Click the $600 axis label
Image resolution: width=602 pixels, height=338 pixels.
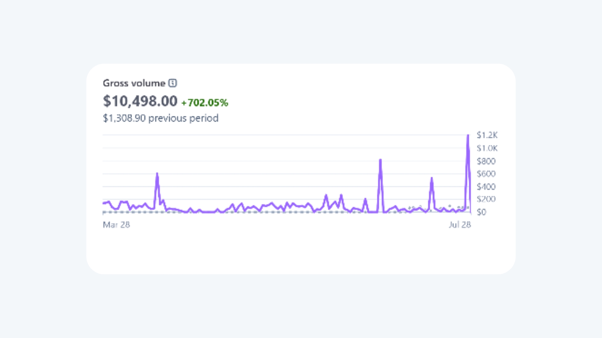[x=486, y=174]
